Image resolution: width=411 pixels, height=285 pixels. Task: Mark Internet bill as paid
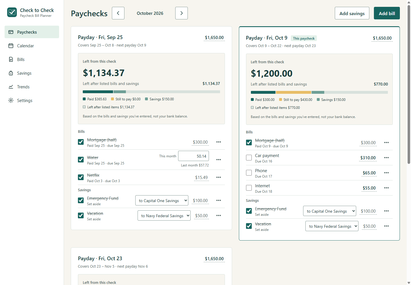click(x=249, y=188)
